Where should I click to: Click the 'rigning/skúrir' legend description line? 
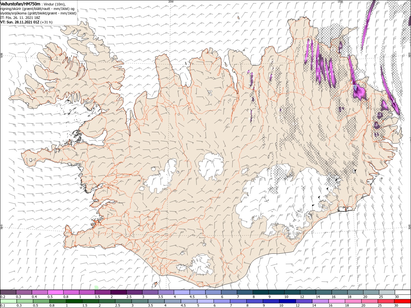tap(38, 9)
